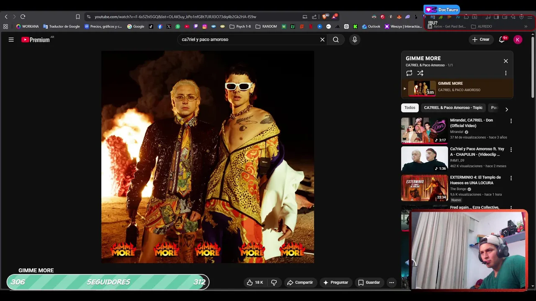The image size is (536, 301).
Task: Select GIMME MORE item in playlist
Action: [457, 89]
